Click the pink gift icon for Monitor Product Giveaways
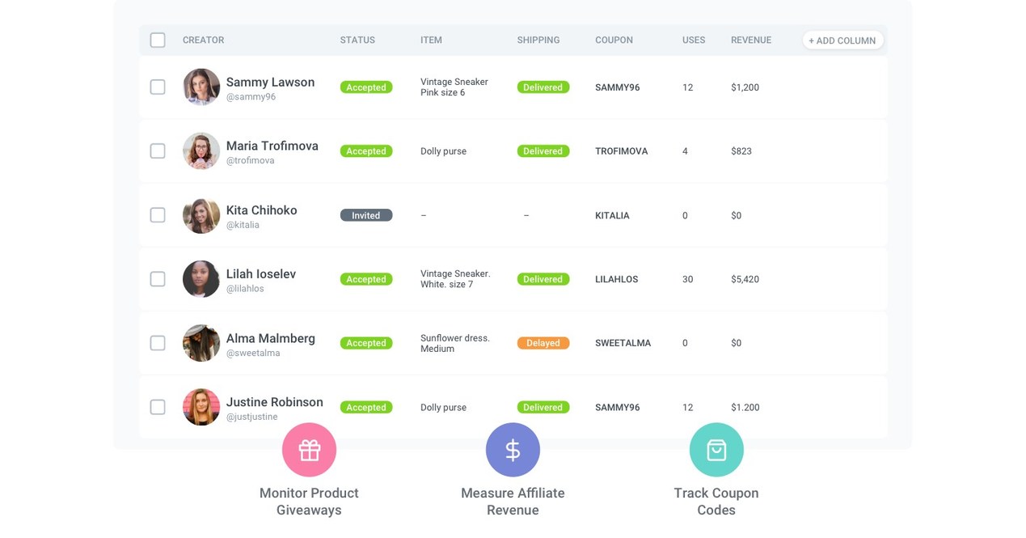The image size is (1026, 538). (309, 450)
